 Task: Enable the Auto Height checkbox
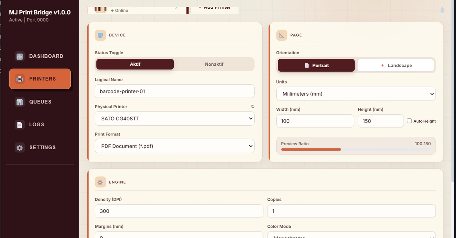(409, 121)
